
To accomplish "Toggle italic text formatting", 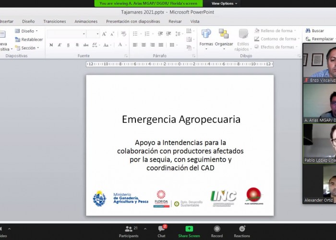I will (60, 45).
